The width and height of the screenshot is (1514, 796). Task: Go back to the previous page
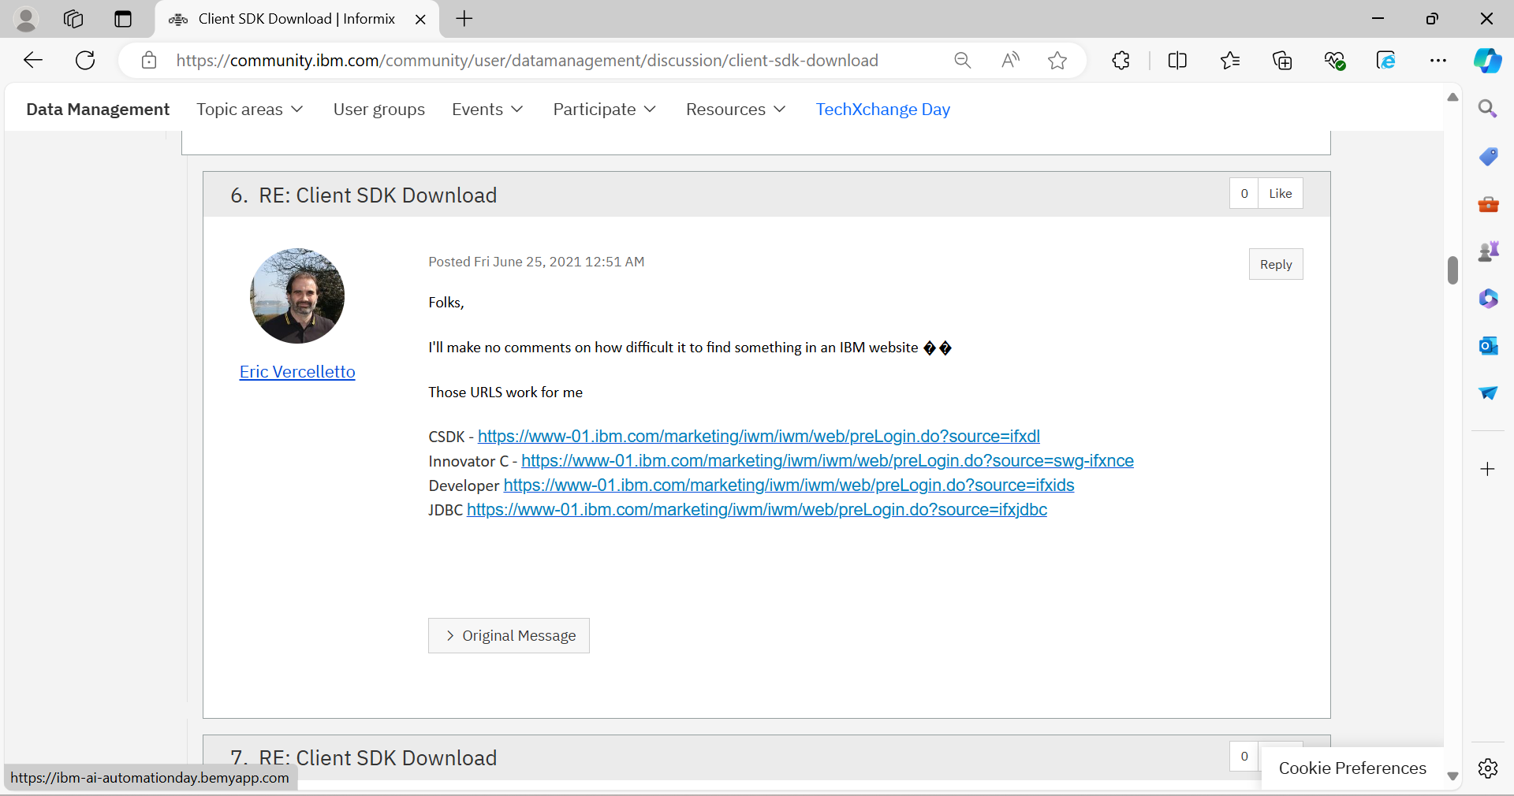coord(33,60)
